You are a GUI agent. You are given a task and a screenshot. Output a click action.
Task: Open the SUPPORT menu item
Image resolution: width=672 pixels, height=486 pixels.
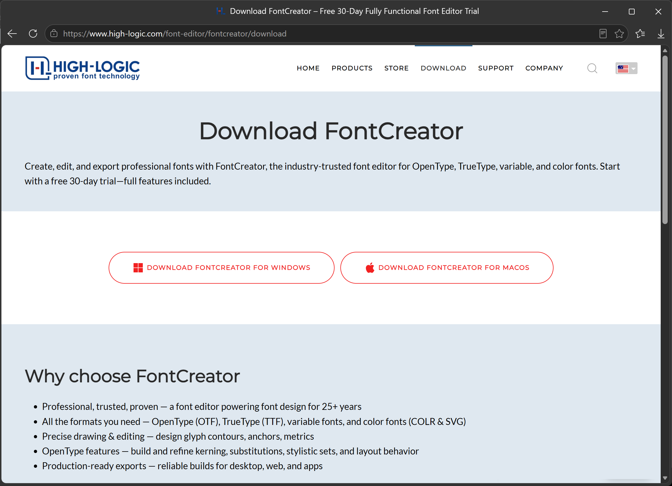[x=496, y=68]
